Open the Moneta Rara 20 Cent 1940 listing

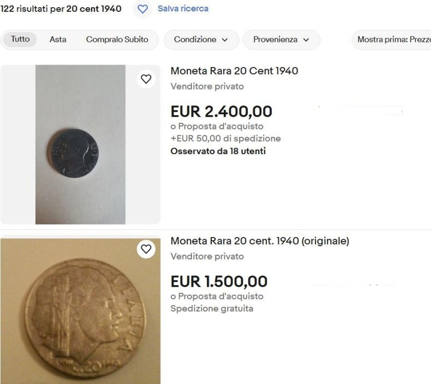234,71
